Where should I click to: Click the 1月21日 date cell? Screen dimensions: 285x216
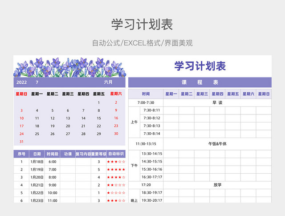pos(37,185)
